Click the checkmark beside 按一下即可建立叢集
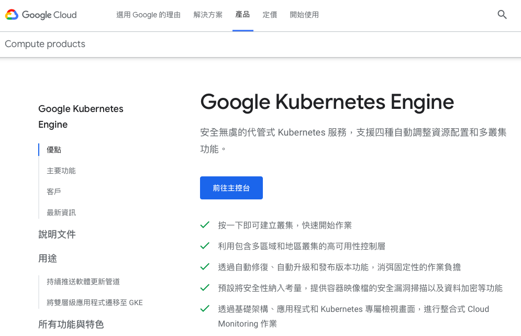 [x=205, y=225]
